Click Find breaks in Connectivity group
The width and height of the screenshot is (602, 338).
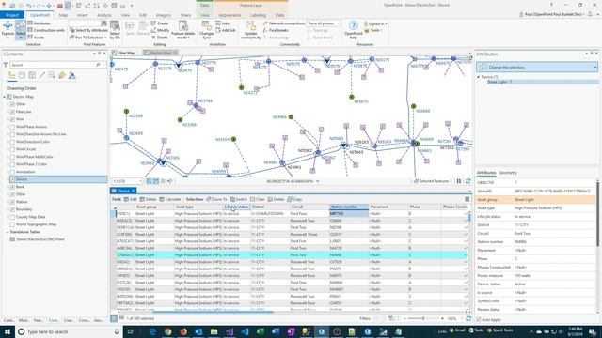[276, 30]
